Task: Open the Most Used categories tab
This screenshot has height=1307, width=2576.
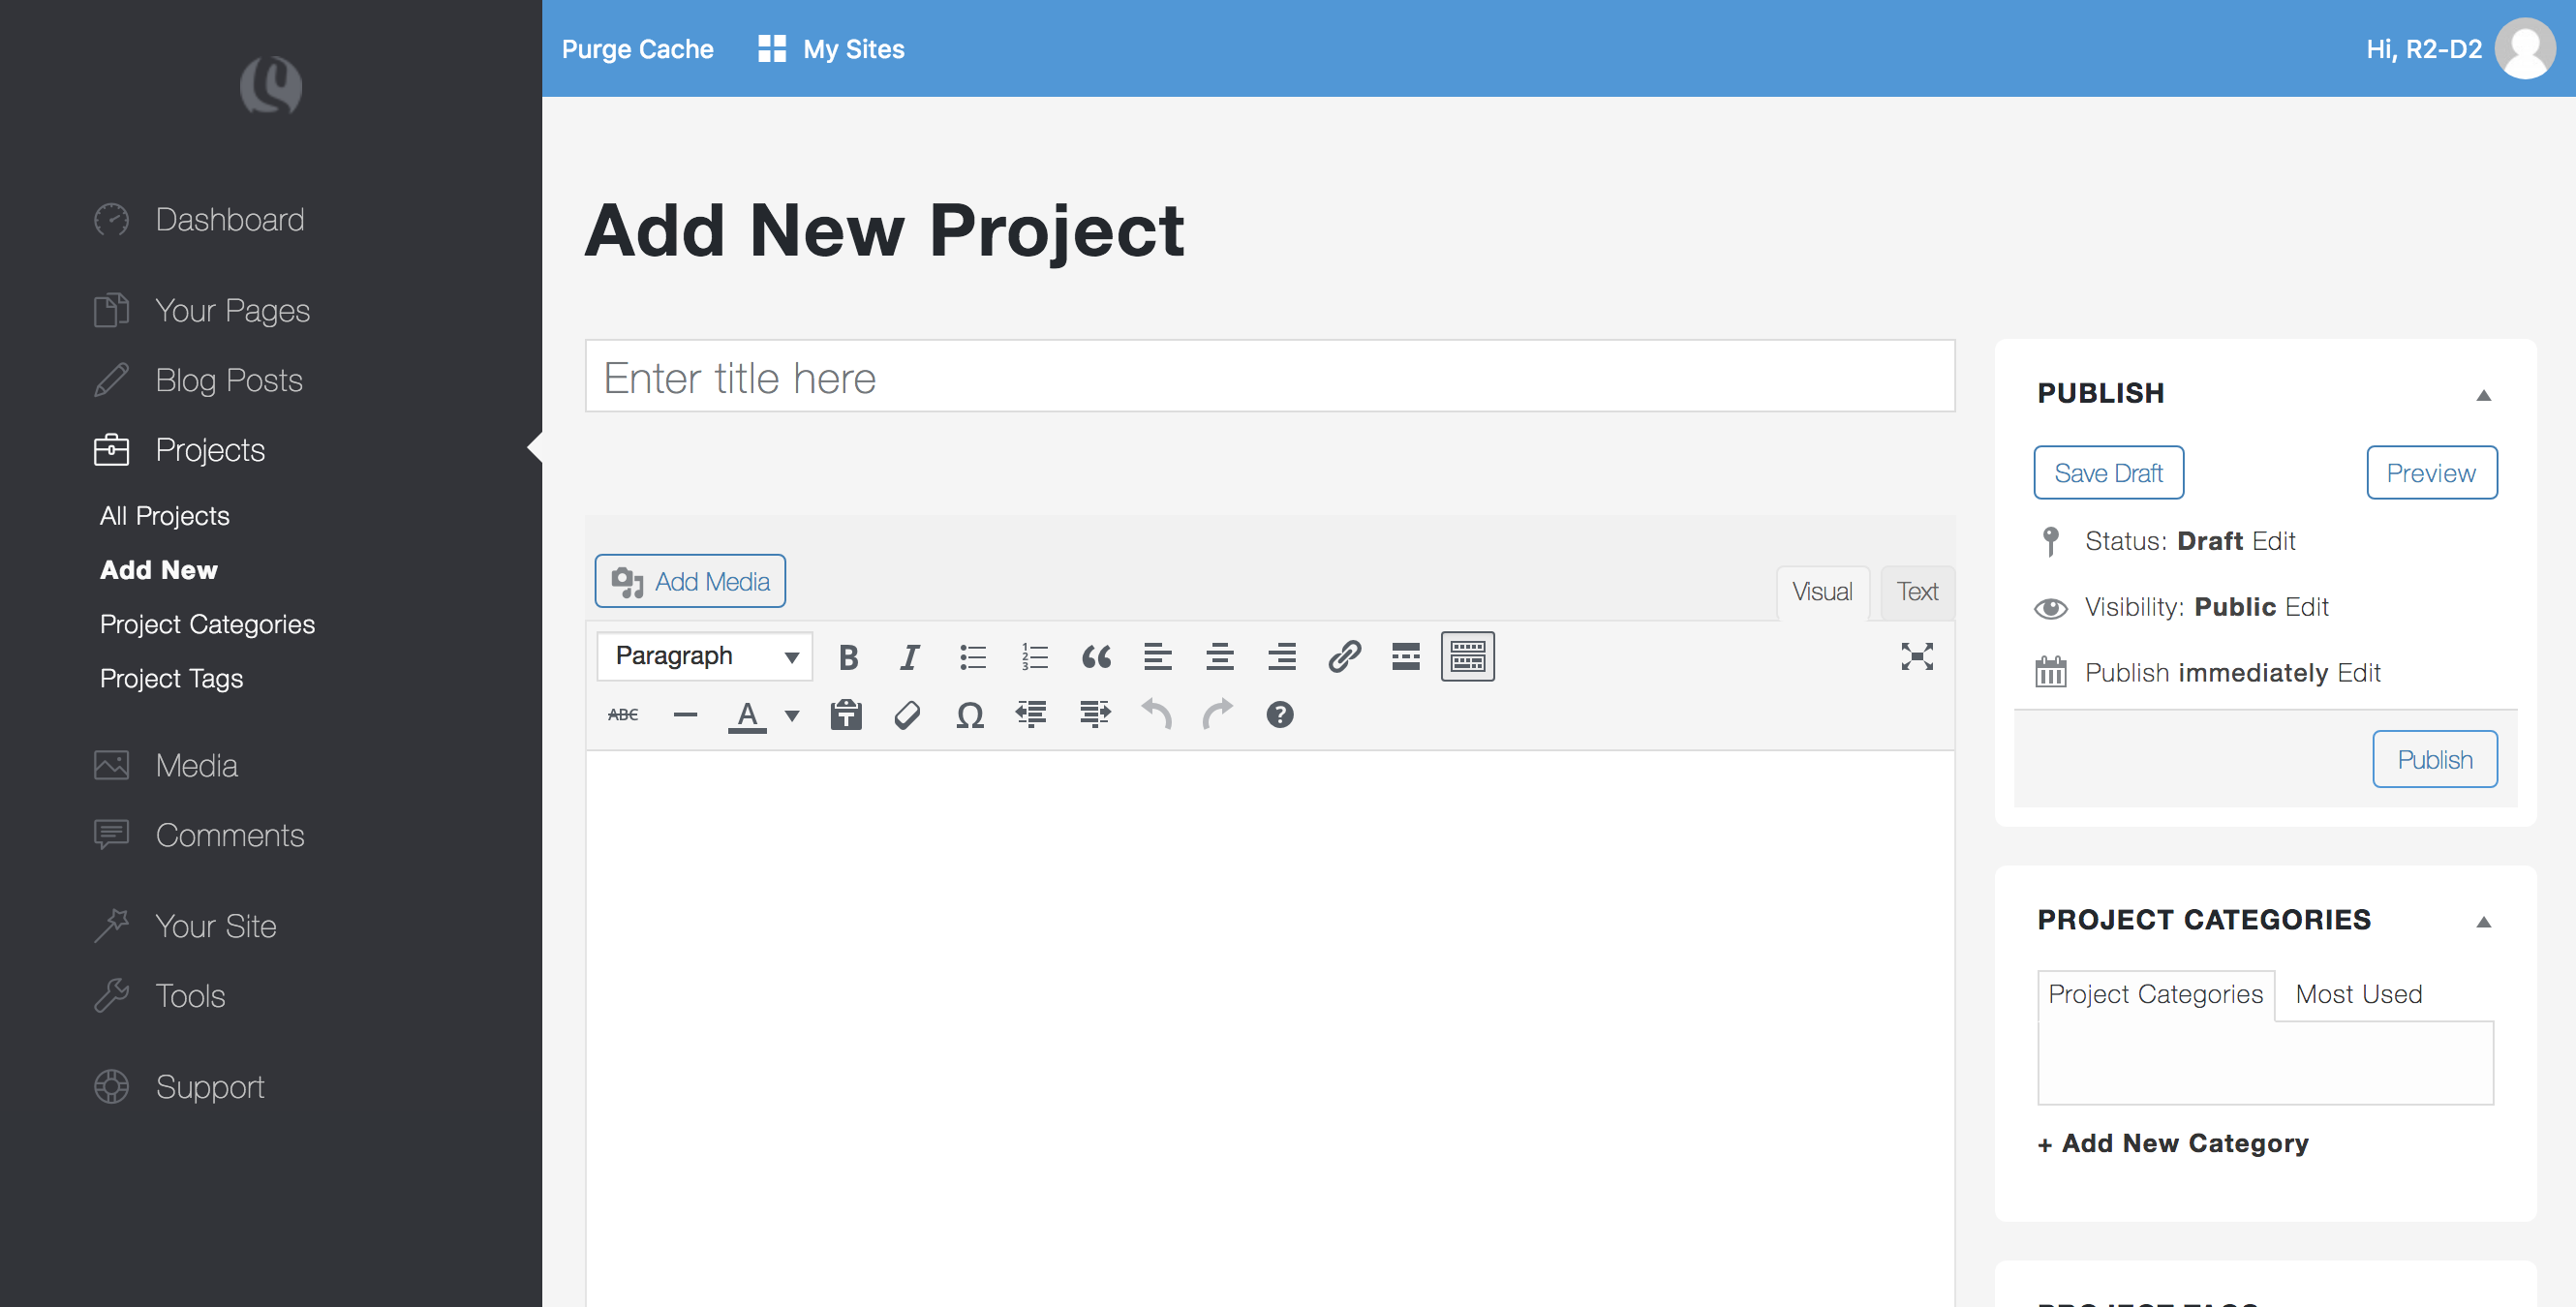Action: (x=2358, y=993)
